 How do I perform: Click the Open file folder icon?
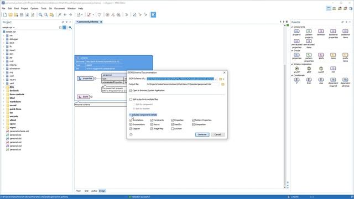click(11, 15)
